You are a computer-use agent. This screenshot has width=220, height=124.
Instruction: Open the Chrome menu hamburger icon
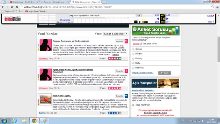click(x=217, y=7)
